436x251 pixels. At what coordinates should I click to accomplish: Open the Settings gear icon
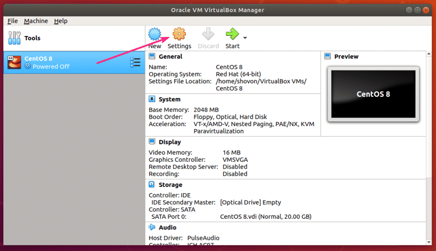[179, 34]
